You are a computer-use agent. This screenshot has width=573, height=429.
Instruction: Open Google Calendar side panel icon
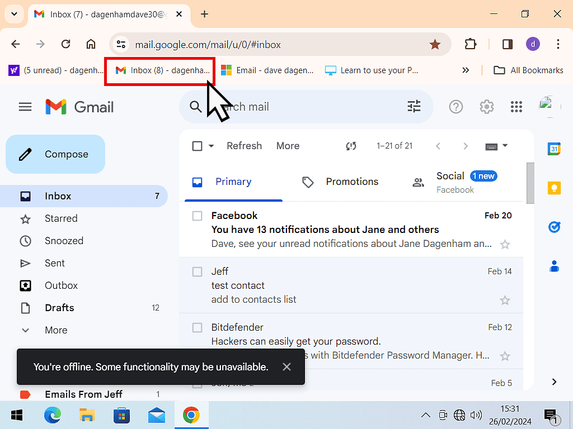(x=554, y=149)
